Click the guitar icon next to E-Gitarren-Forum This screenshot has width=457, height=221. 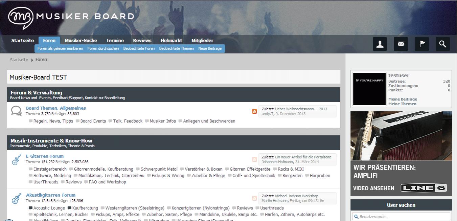(16, 159)
